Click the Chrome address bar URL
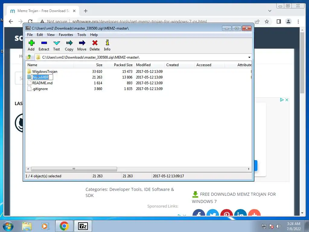Image resolution: width=309 pixels, height=232 pixels. (x=139, y=21)
